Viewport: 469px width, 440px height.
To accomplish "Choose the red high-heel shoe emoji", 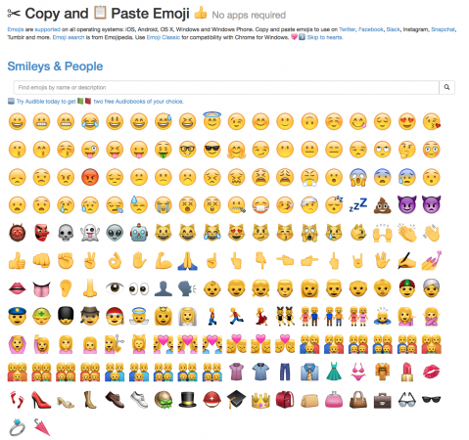I will [41, 400].
